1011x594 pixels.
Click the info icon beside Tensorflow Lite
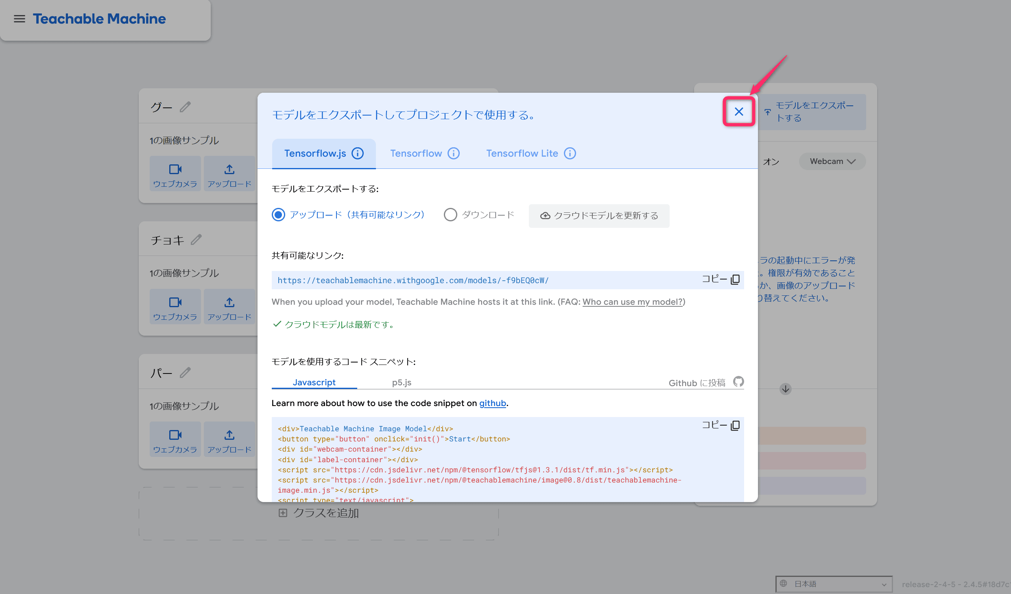tap(570, 153)
